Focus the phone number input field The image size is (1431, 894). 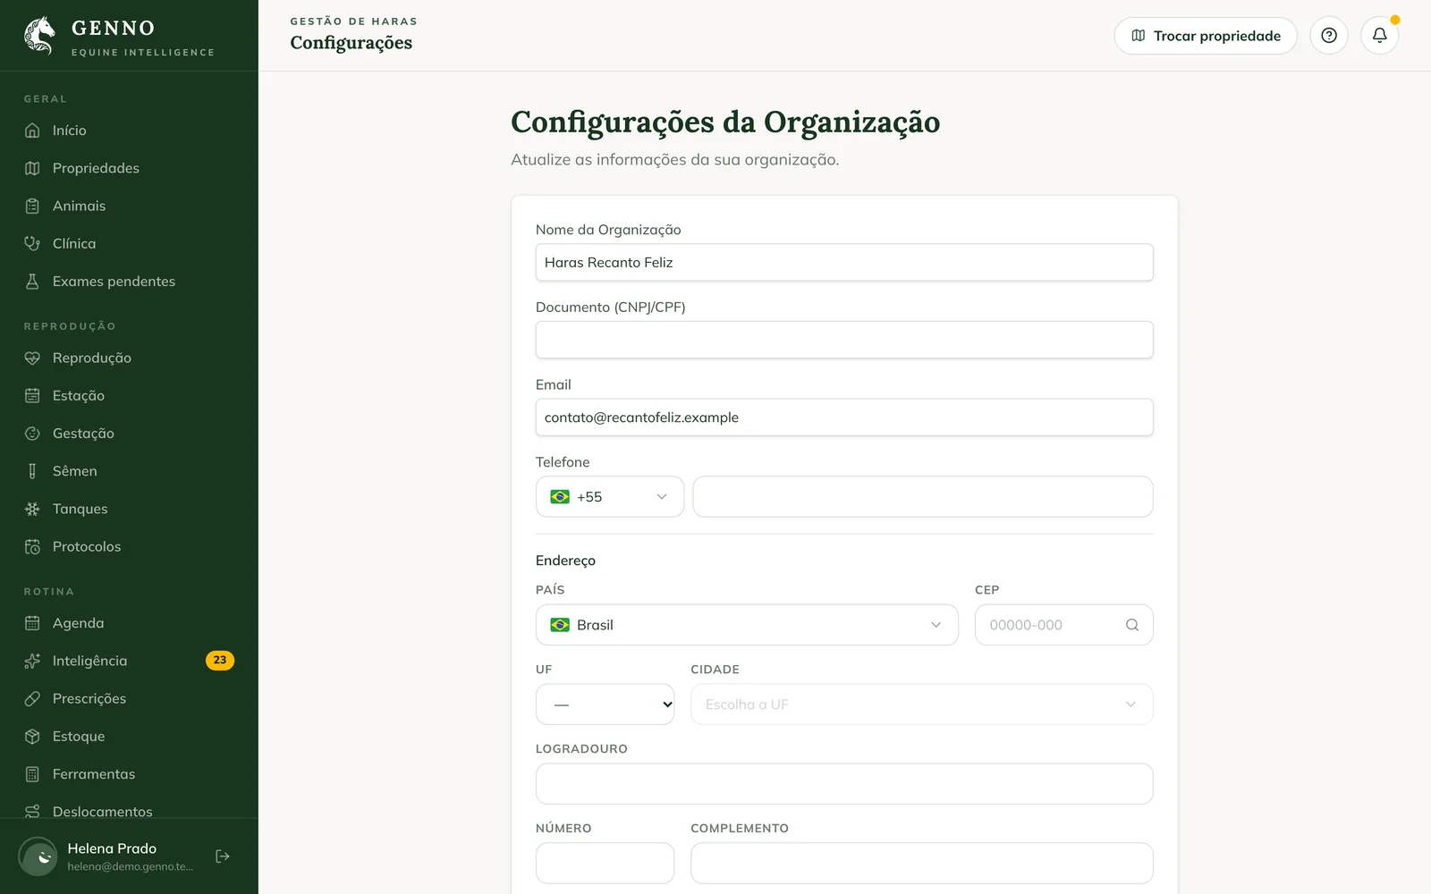click(x=923, y=496)
